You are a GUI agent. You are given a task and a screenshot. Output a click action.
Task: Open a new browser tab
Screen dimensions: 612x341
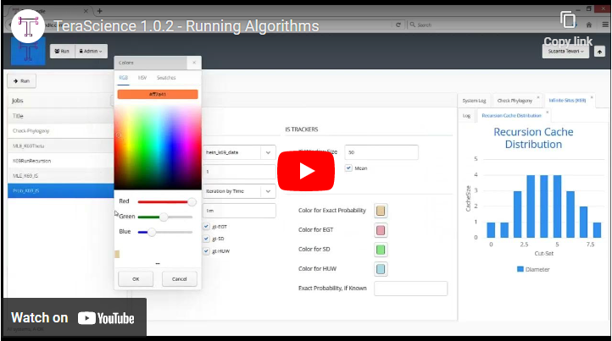point(99,11)
